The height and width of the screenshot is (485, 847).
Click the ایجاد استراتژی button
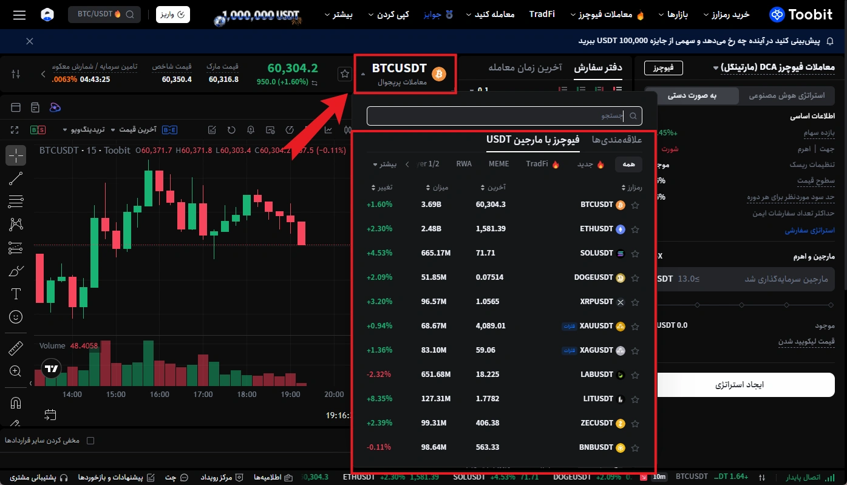(746, 385)
